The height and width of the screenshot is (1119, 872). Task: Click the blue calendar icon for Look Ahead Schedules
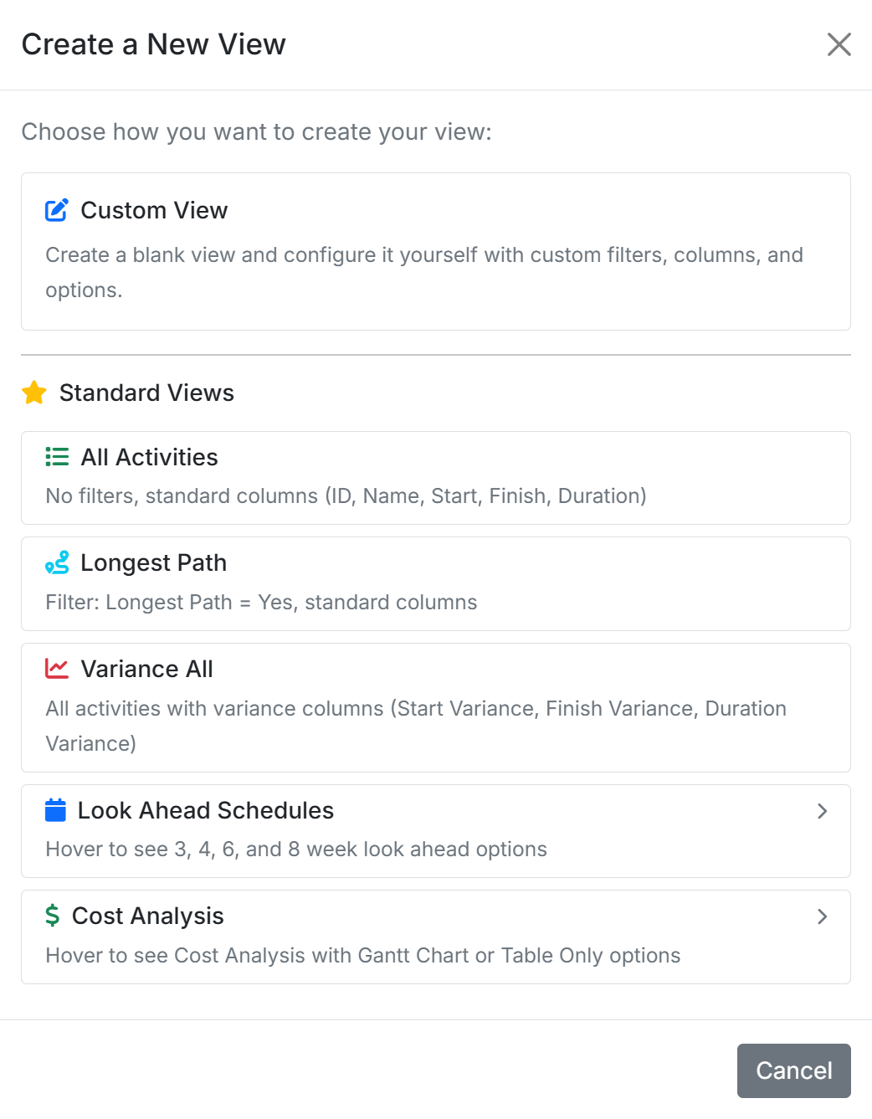pyautogui.click(x=55, y=810)
